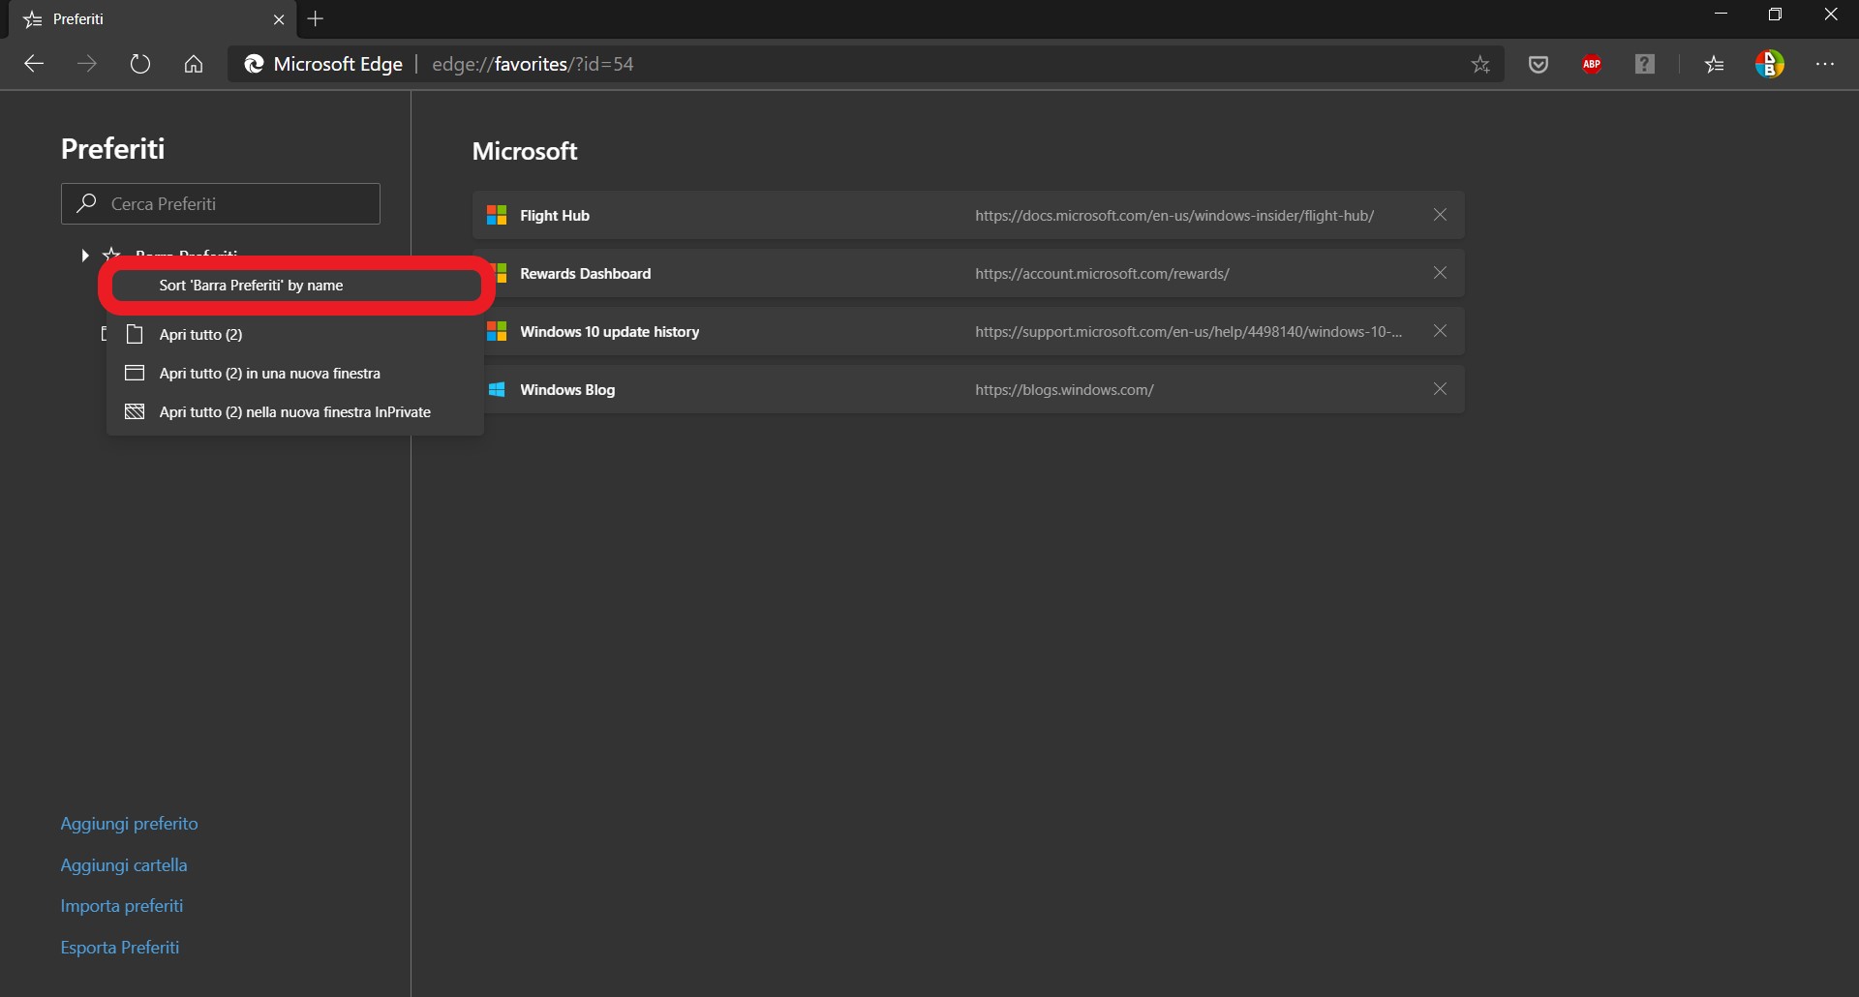The width and height of the screenshot is (1859, 997).
Task: Click the support.microsoft.com update history URL
Action: [x=1188, y=331]
